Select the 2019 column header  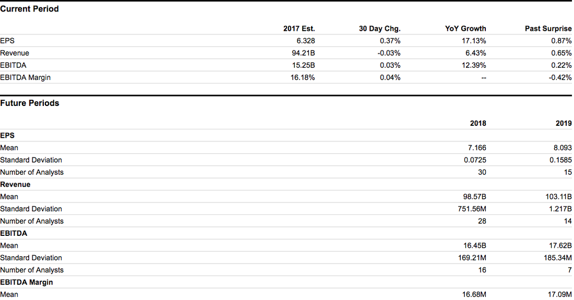(x=564, y=124)
